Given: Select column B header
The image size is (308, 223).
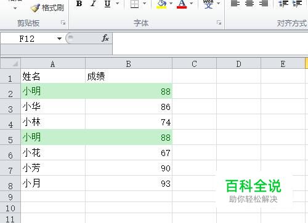Looking at the screenshot, I should (129, 64).
